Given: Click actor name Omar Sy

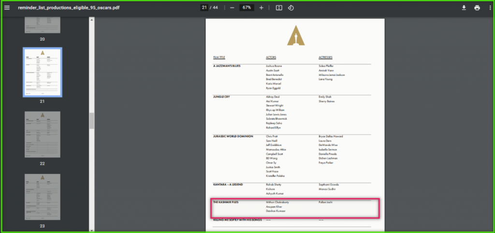Looking at the screenshot, I should tap(271, 162).
